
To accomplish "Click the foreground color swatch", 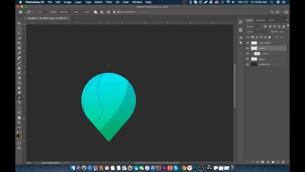I will click(18, 136).
